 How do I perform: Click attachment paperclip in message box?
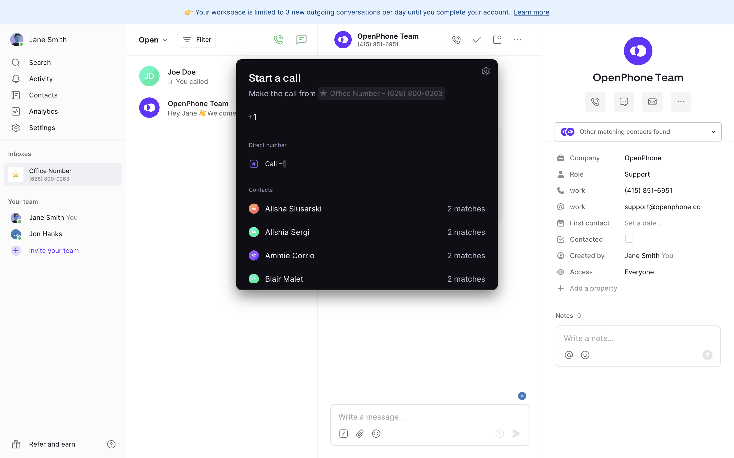pos(360,434)
